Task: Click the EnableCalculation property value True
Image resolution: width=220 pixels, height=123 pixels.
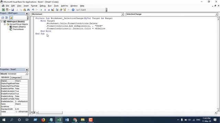Action: tap(21, 91)
